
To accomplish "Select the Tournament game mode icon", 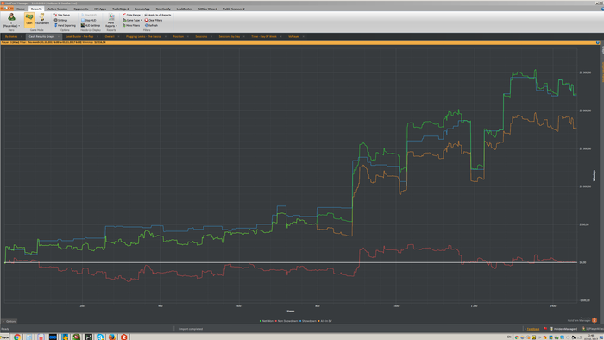I will coord(42,20).
